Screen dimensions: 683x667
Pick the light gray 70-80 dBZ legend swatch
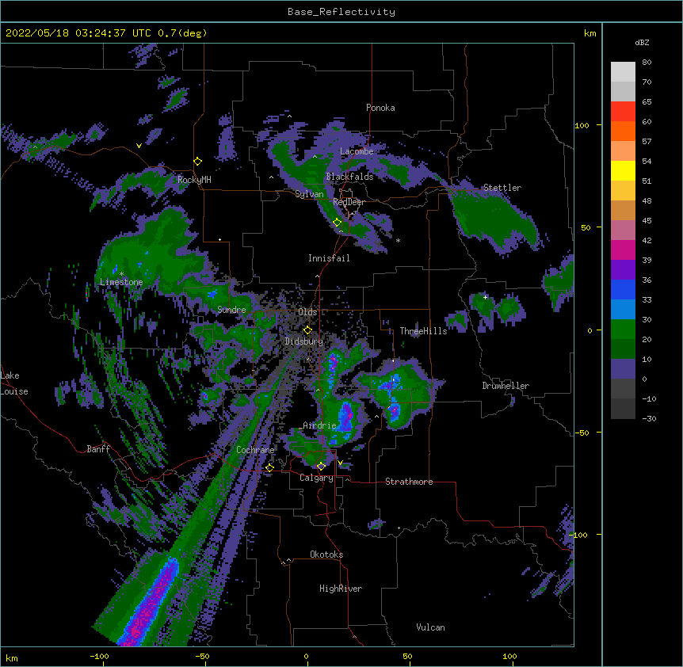click(x=623, y=72)
